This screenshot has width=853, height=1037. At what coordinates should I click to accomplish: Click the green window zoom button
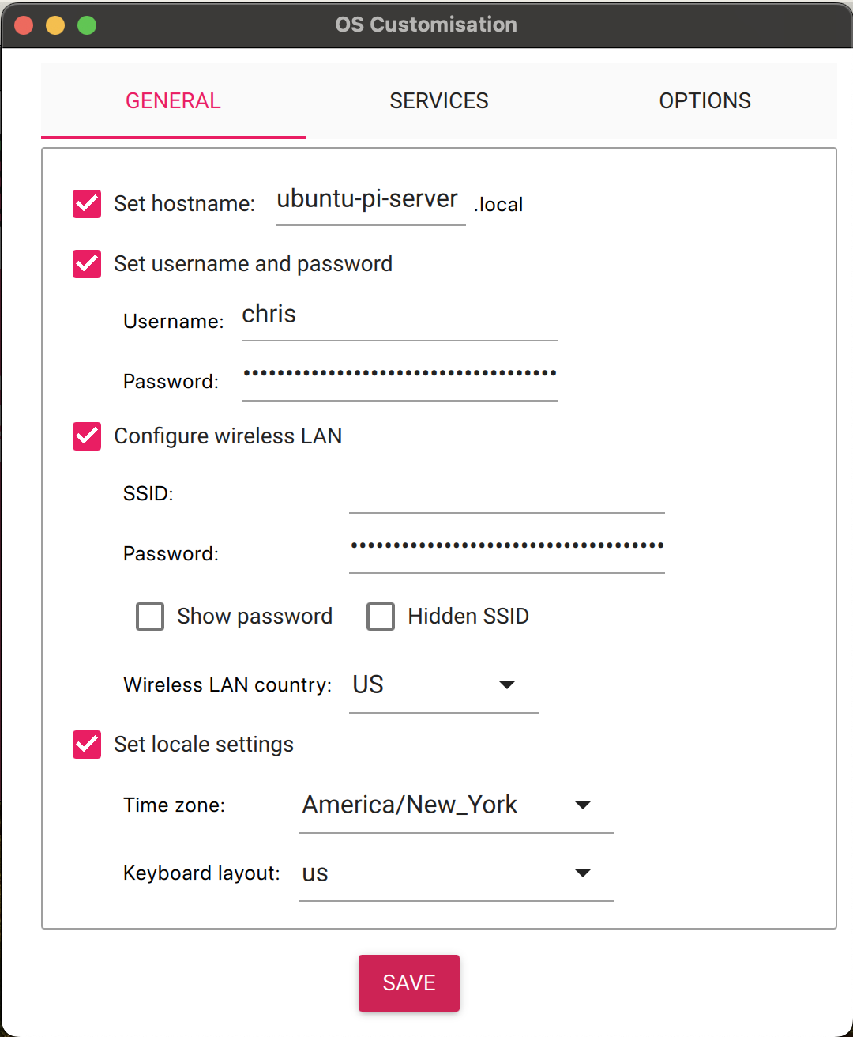[x=87, y=25]
